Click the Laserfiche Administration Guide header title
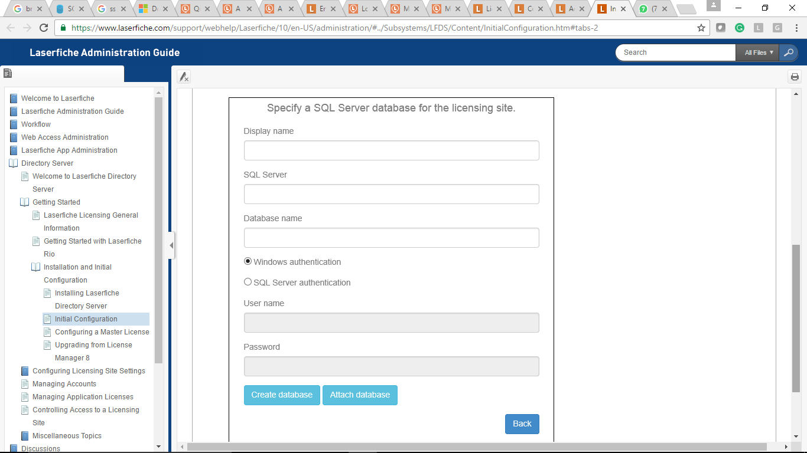Viewport: 807px width, 453px height. [105, 52]
